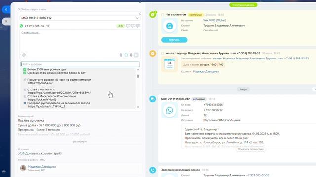The width and height of the screenshot is (316, 177).
Task: Select the YouTube template link 'https://youtu.be/...'
Action: (46, 106)
